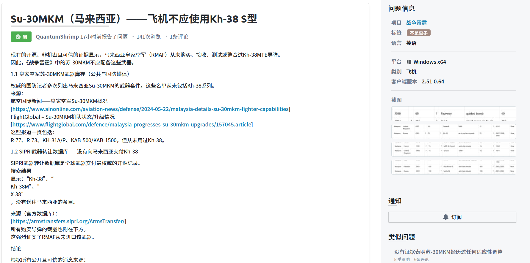The height and width of the screenshot is (263, 530).
Task: Open the second screenshot thumbnail
Action: coord(453,131)
